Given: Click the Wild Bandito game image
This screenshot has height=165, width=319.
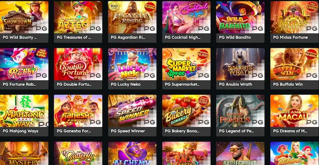Looking at the screenshot, I should click(240, 17).
